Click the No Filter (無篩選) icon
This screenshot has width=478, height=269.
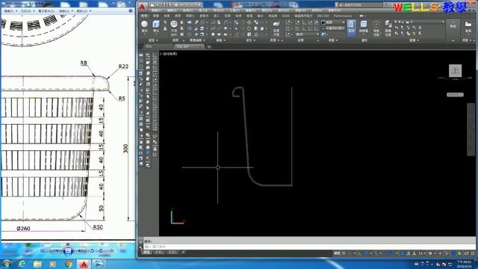(363, 27)
